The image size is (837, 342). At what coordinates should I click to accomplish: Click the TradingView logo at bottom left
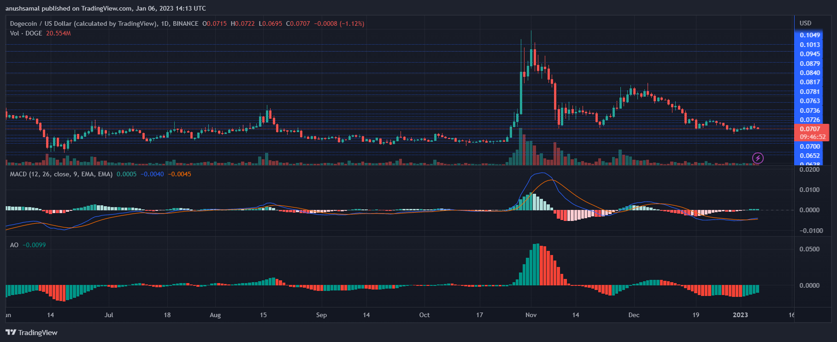pyautogui.click(x=31, y=332)
